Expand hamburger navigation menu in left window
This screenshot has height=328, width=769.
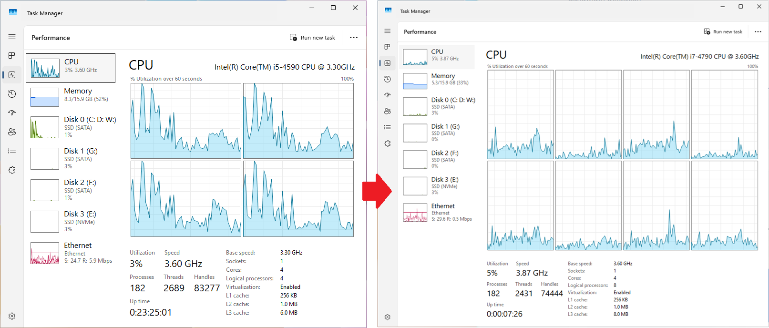[x=12, y=37]
